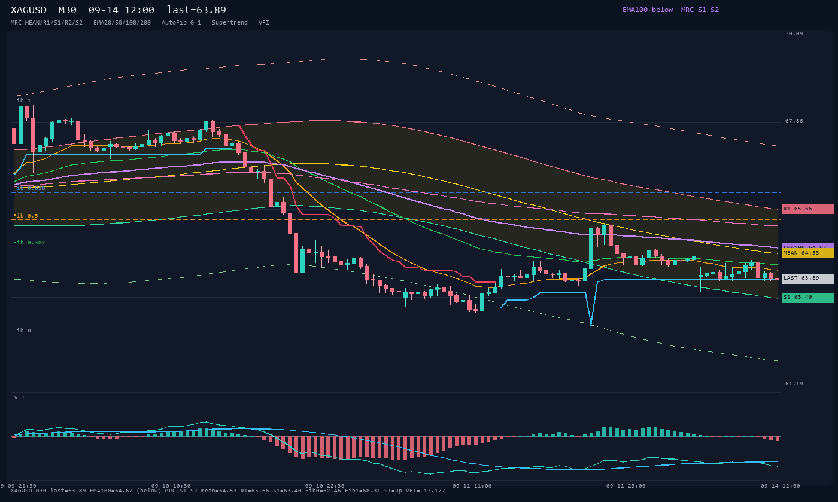Image resolution: width=838 pixels, height=502 pixels.
Task: Click the 'Fib 0.5' level label
Action: (x=26, y=216)
